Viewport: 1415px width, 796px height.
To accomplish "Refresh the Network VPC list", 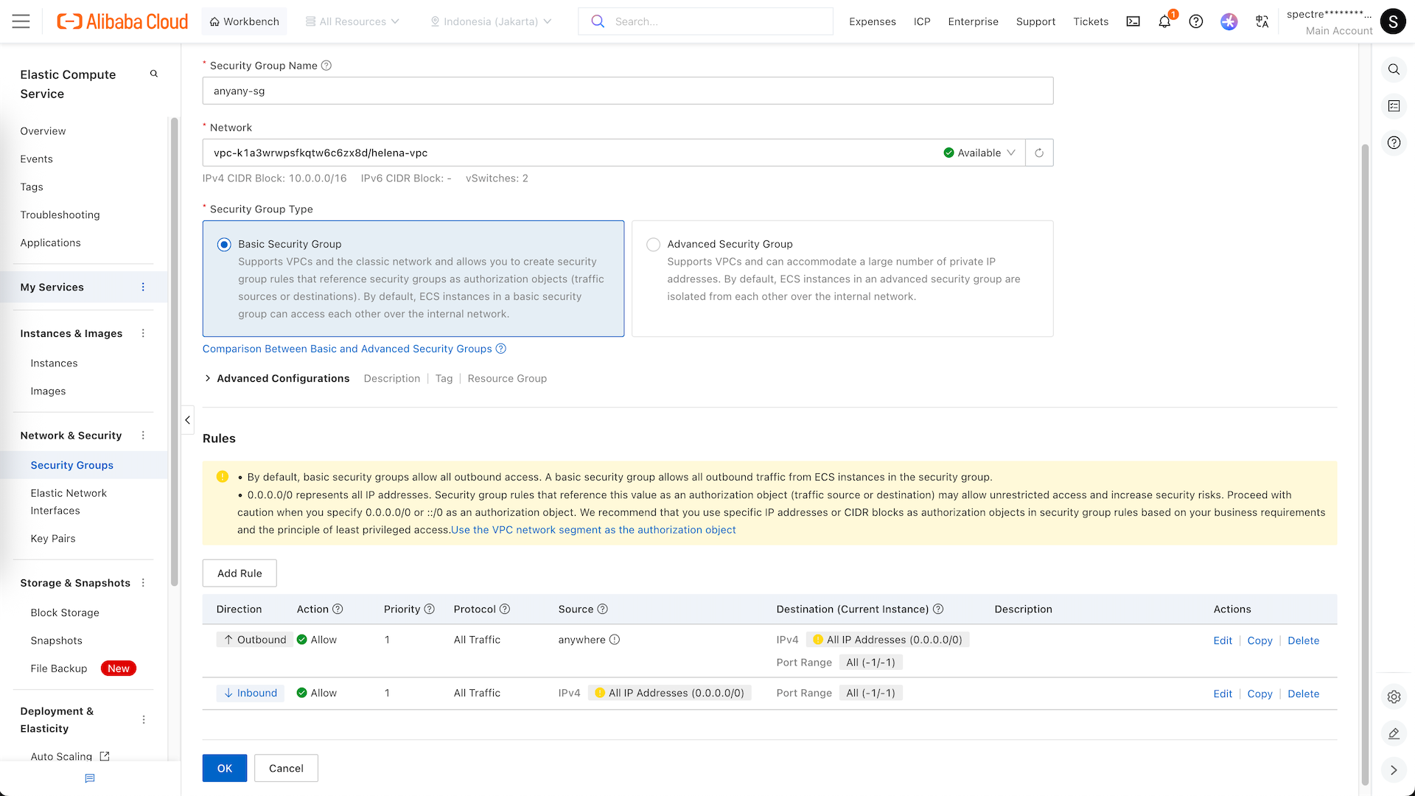I will click(1039, 153).
